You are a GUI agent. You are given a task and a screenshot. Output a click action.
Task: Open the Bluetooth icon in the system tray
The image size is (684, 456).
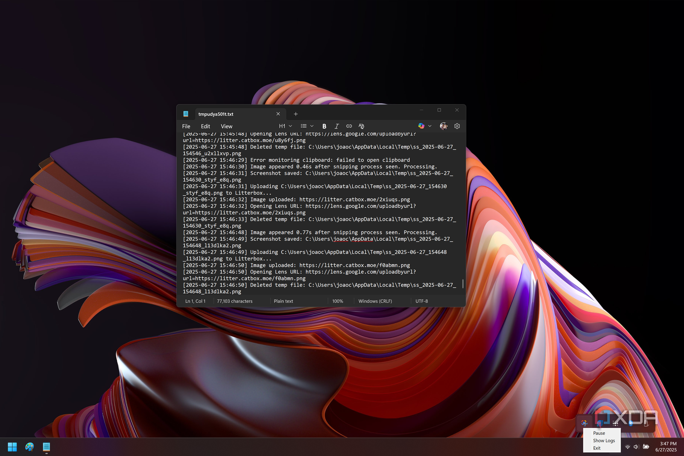coord(631,423)
